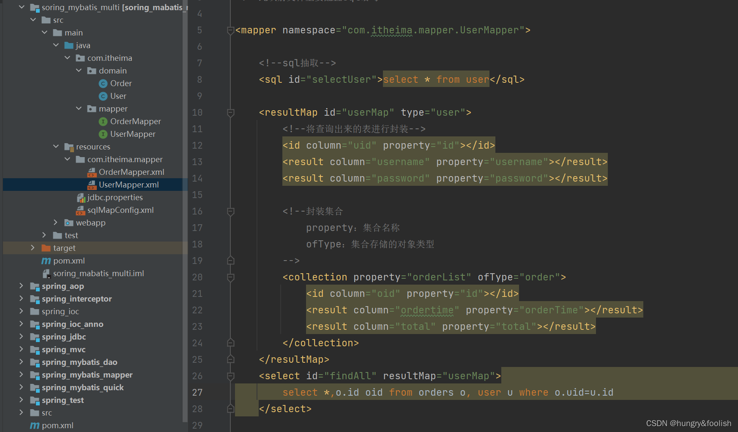This screenshot has height=432, width=738.
Task: Click the soring_mabatis_multi.iml file icon
Action: pos(46,274)
